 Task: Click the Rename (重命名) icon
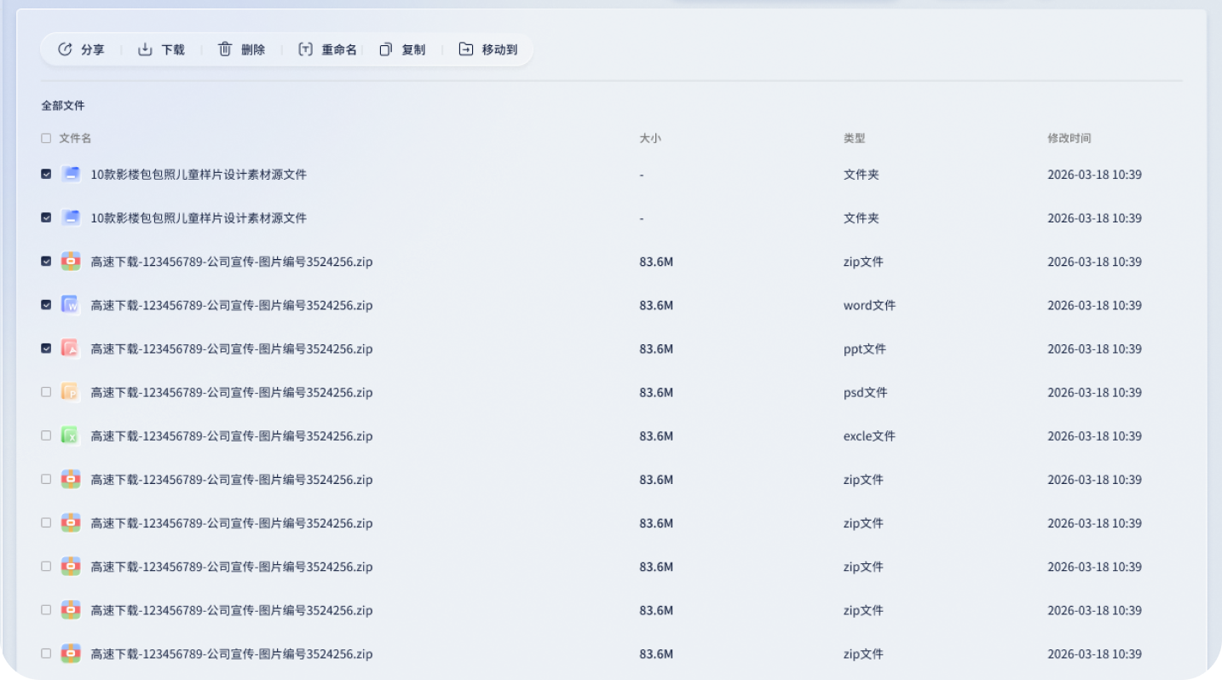tap(305, 49)
